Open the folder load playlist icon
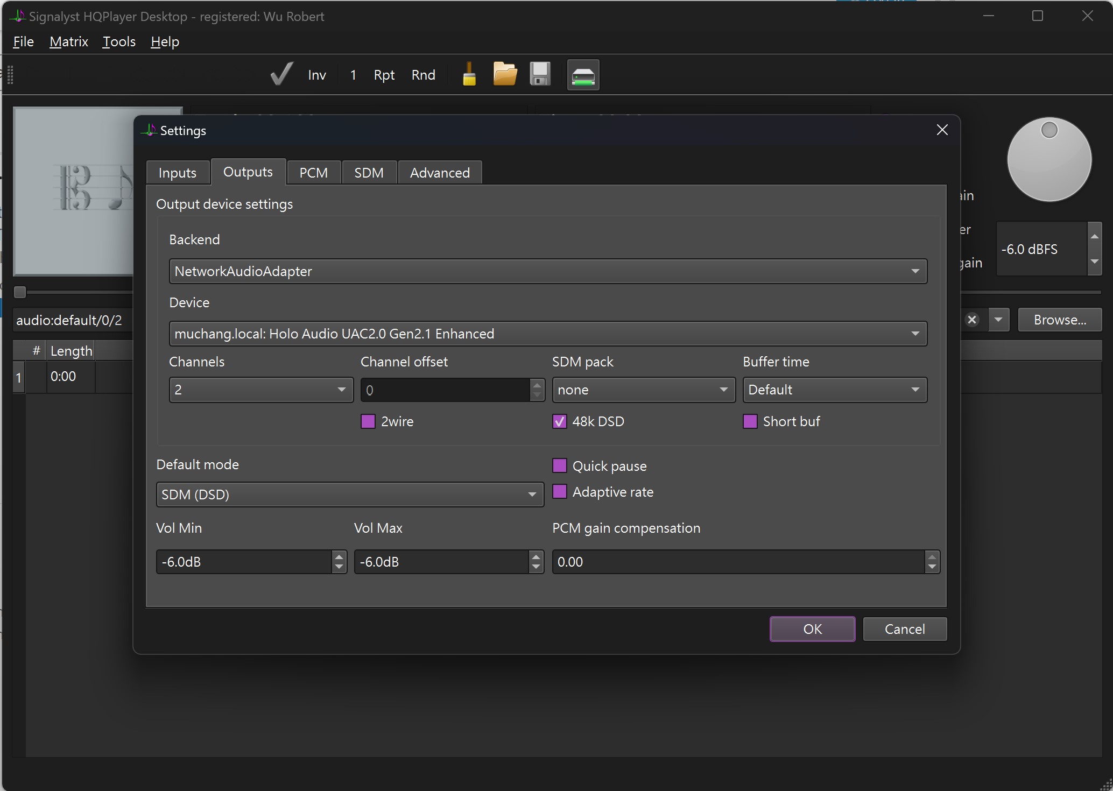The width and height of the screenshot is (1113, 791). coord(505,74)
